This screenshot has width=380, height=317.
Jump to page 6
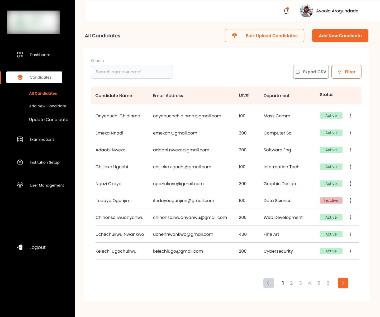click(328, 283)
